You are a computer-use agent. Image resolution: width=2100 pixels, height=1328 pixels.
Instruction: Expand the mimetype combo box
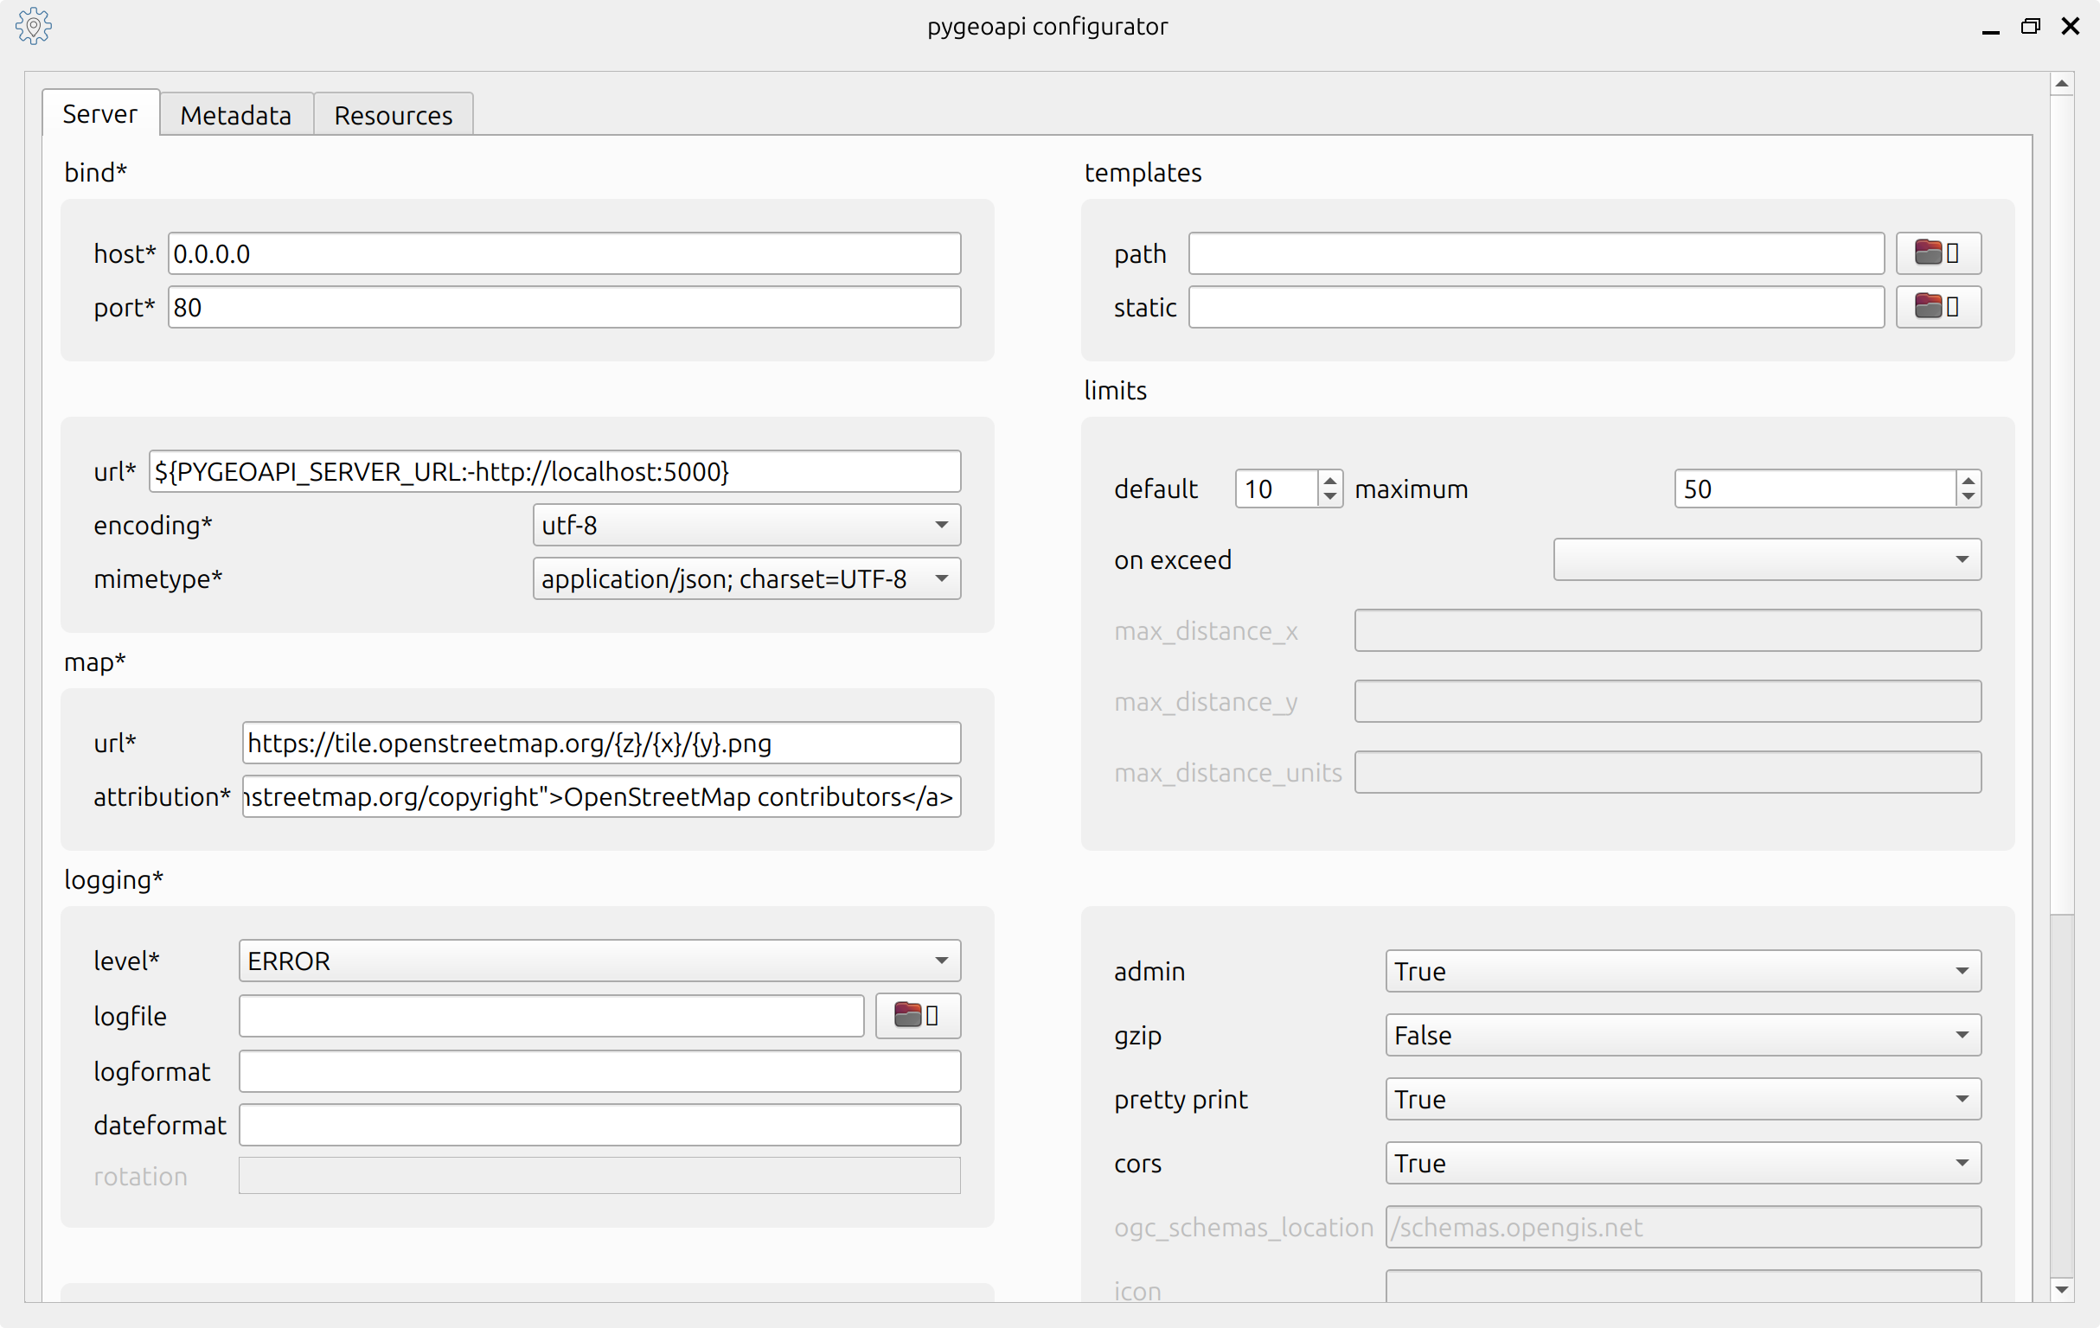(746, 579)
